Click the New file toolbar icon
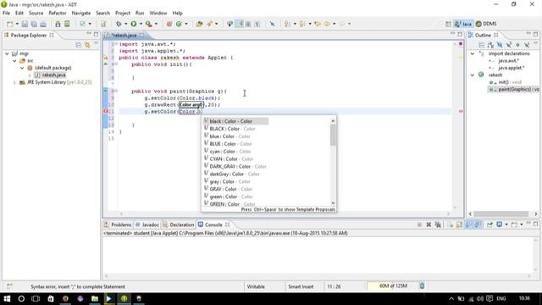Screen dimensions: 542x305 click(x=9, y=24)
